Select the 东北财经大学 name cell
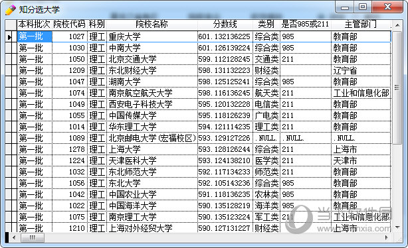The width and height of the screenshot is (408, 248). 152,71
